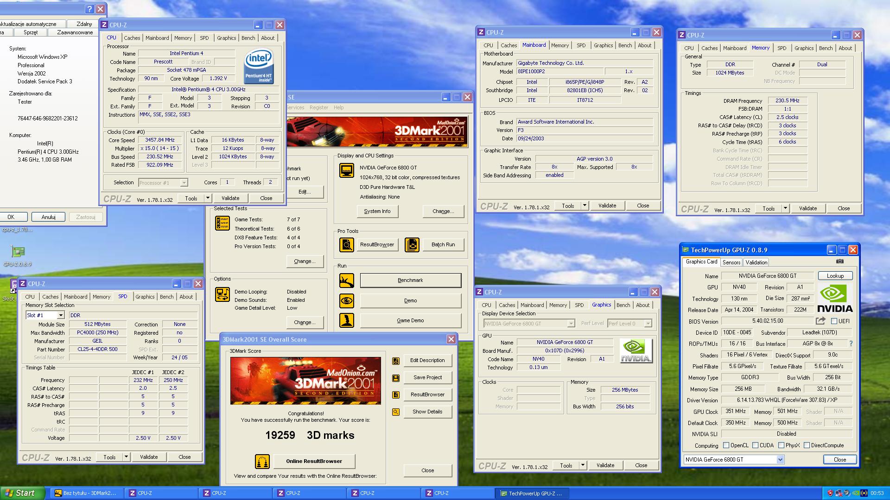This screenshot has height=500, width=890.
Task: Toggle the PhysX checkbox in GPU-Z
Action: point(781,445)
